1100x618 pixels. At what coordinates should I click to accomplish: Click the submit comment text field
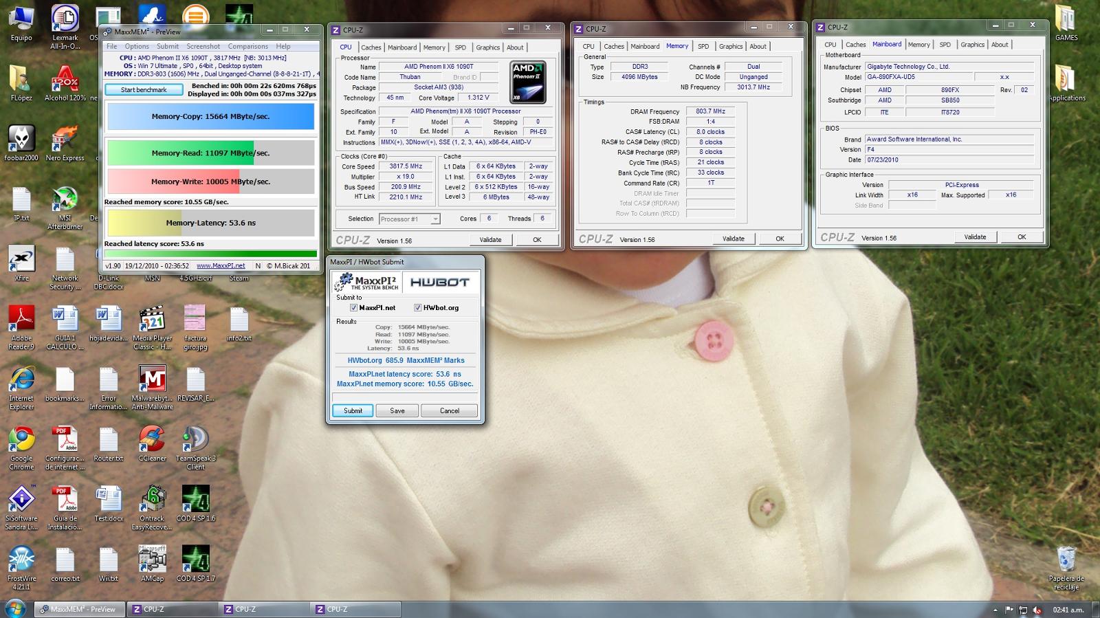[405, 397]
